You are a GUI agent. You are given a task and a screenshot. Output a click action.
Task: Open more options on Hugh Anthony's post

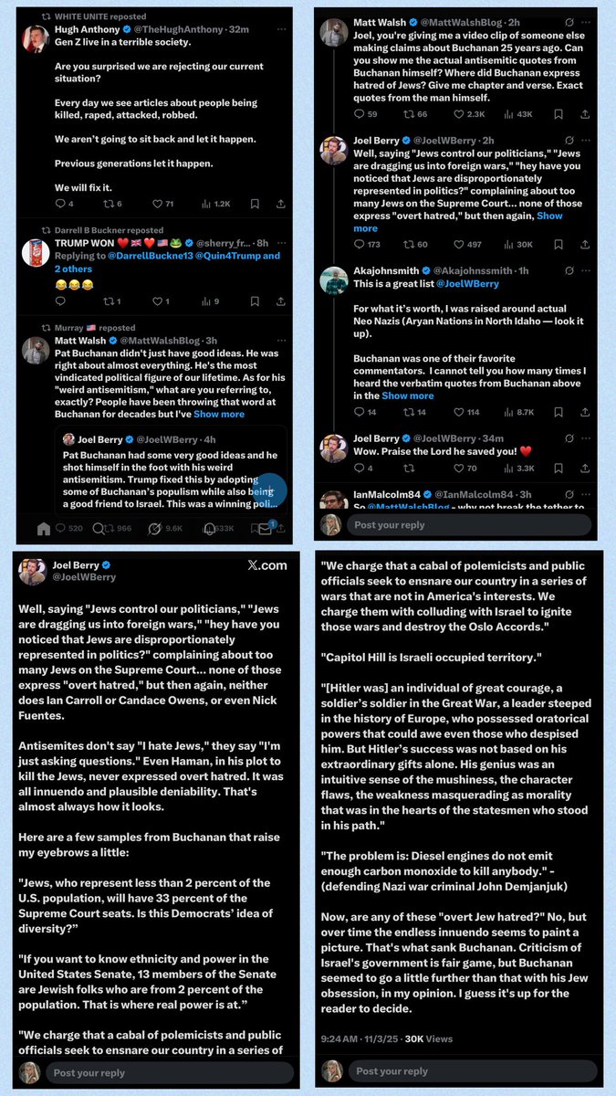tap(280, 29)
